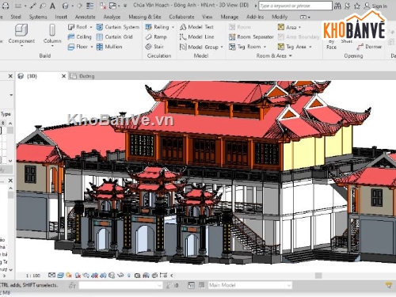396x297 pixels.
Task: Open the Default 3D View tool
Action: pyautogui.click(x=65, y=6)
